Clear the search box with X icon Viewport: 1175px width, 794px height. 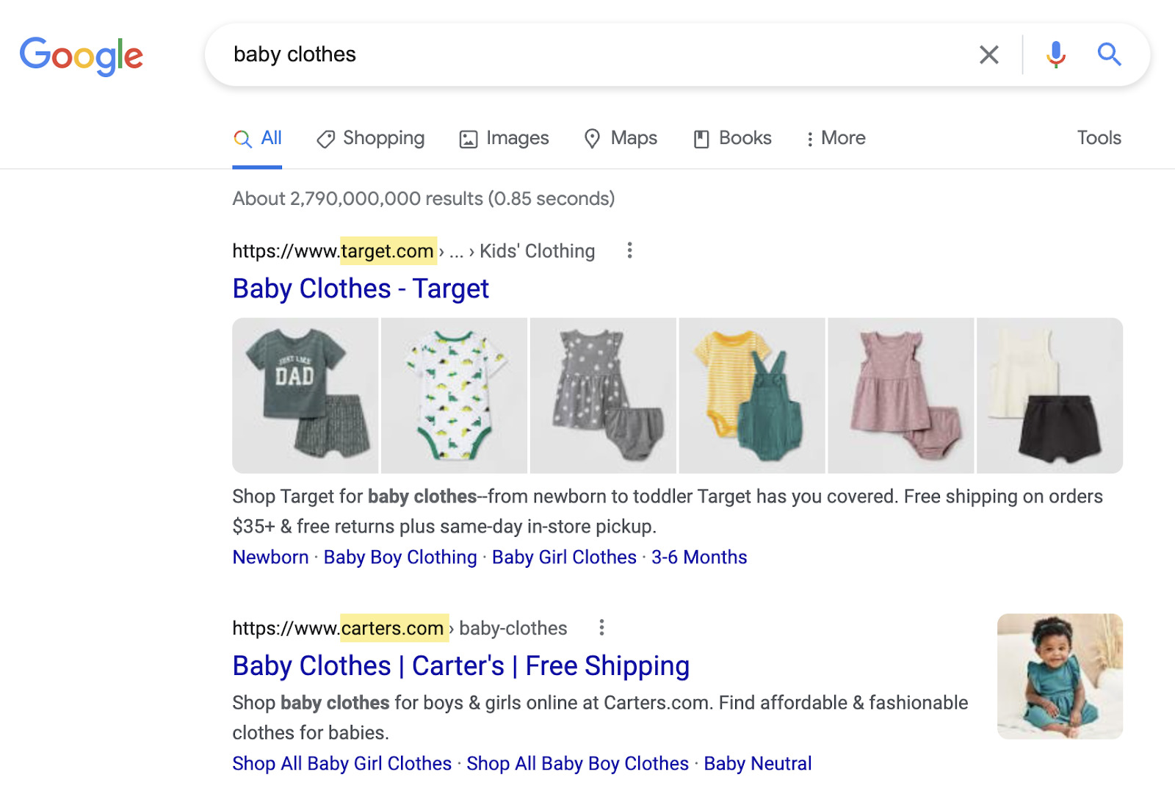click(988, 54)
